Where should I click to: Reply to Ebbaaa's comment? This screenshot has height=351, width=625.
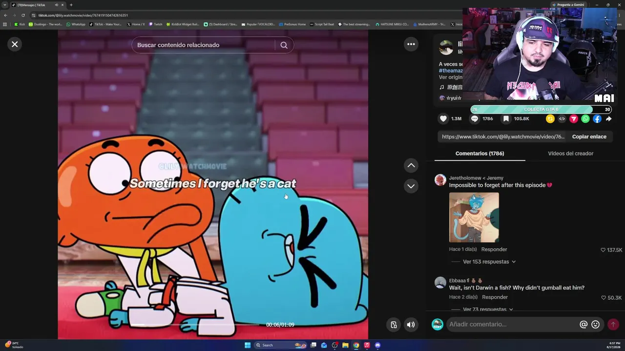(495, 297)
